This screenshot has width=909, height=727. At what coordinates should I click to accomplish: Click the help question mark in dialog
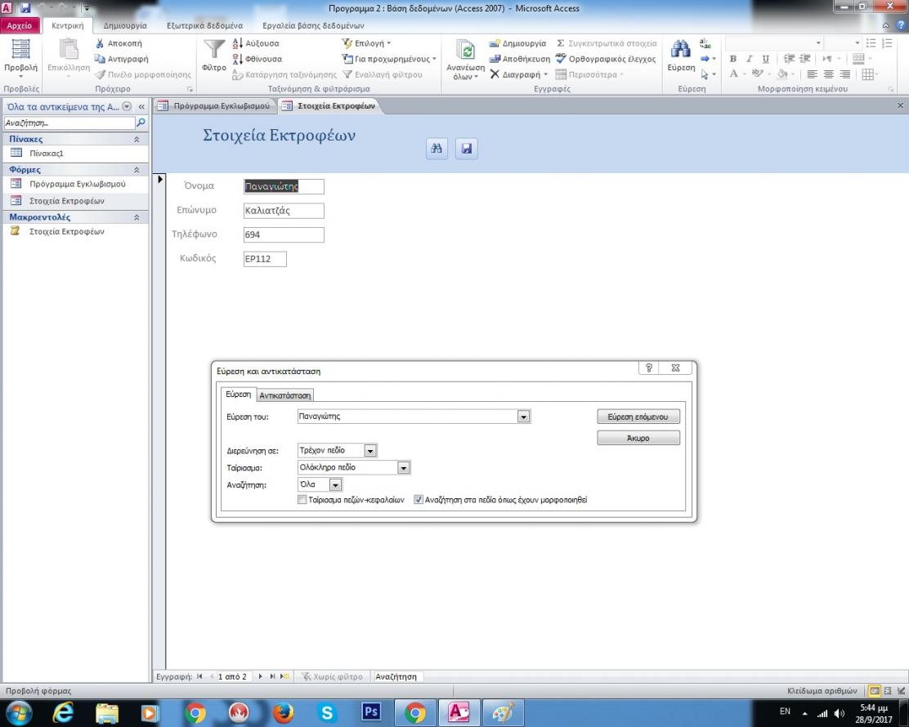tap(649, 368)
